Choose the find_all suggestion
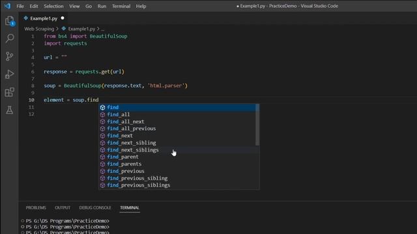The image size is (417, 234). tap(177, 114)
